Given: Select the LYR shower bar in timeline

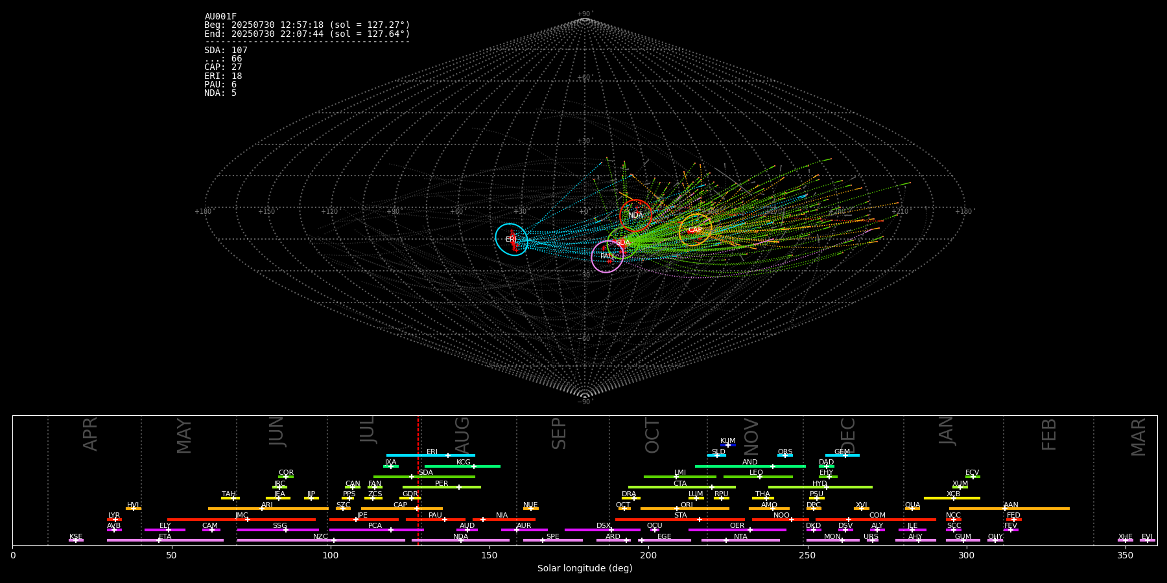Looking at the screenshot, I should click(x=114, y=519).
